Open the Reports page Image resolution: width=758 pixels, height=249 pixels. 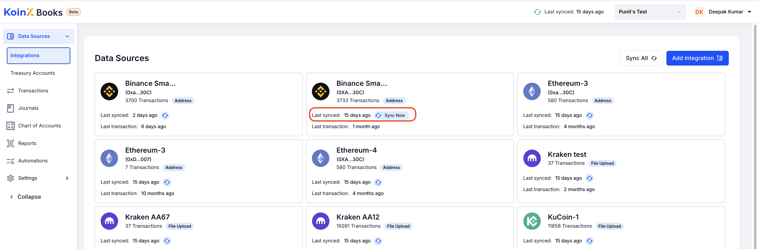(x=27, y=143)
